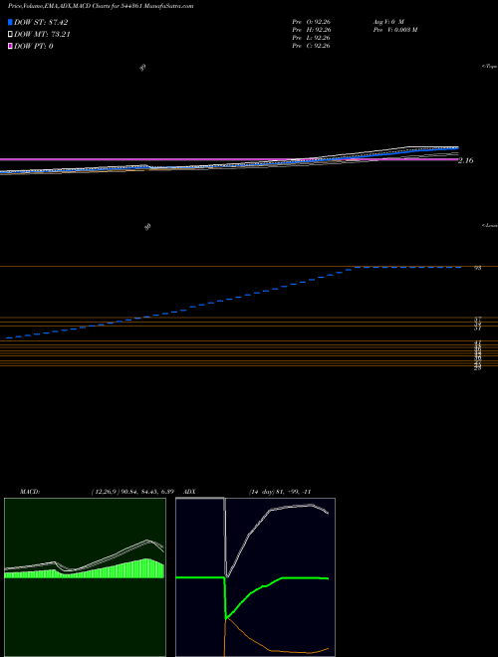Click the 'MACD:' panel heading
Image resolution: width=498 pixels, height=657 pixels.
point(30,492)
